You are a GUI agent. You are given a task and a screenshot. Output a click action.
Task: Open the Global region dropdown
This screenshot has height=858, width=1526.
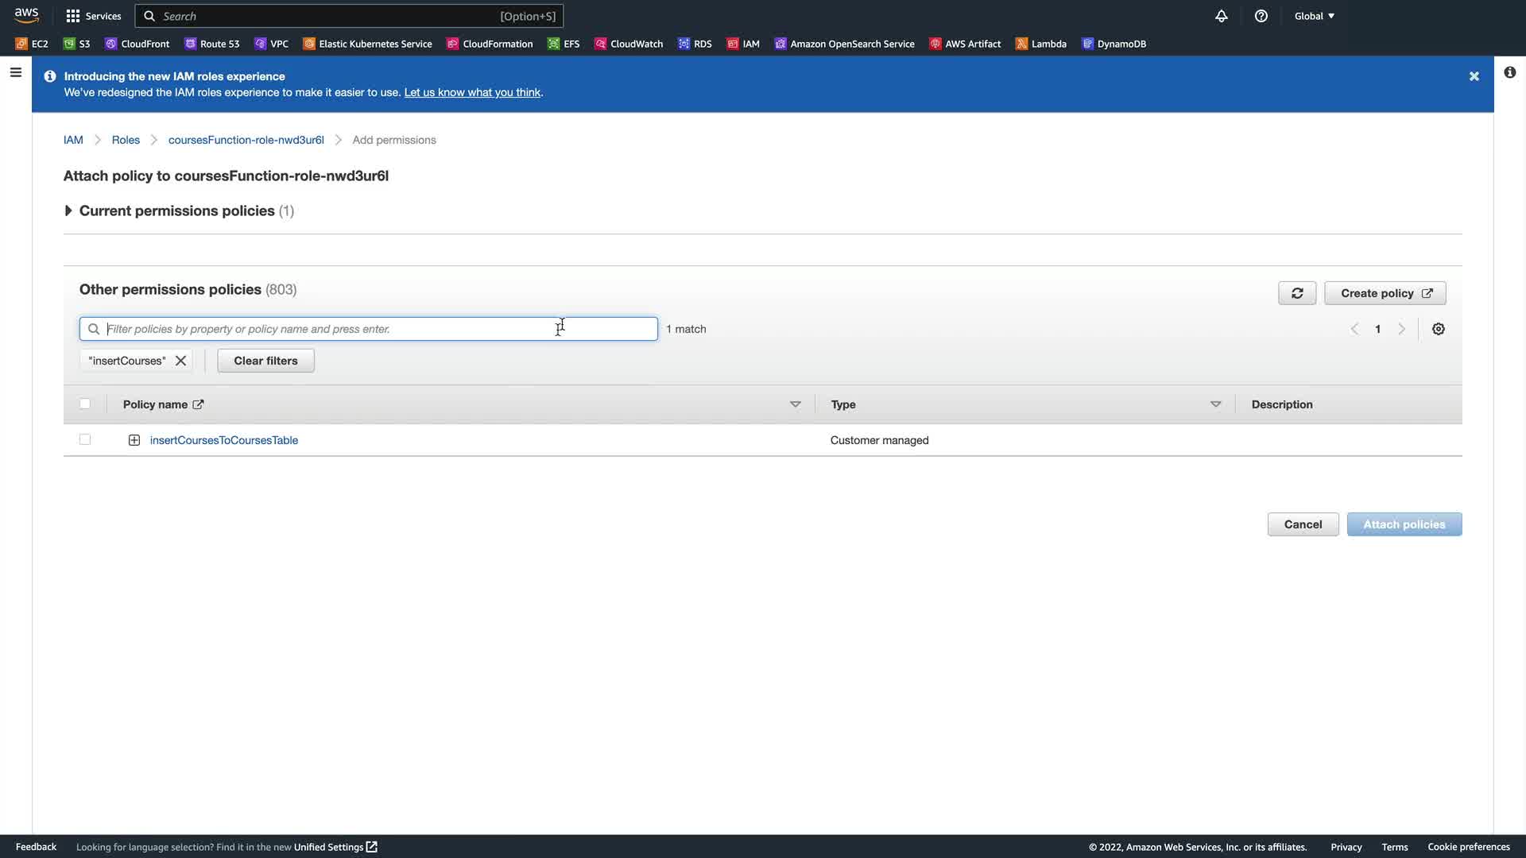pos(1314,16)
